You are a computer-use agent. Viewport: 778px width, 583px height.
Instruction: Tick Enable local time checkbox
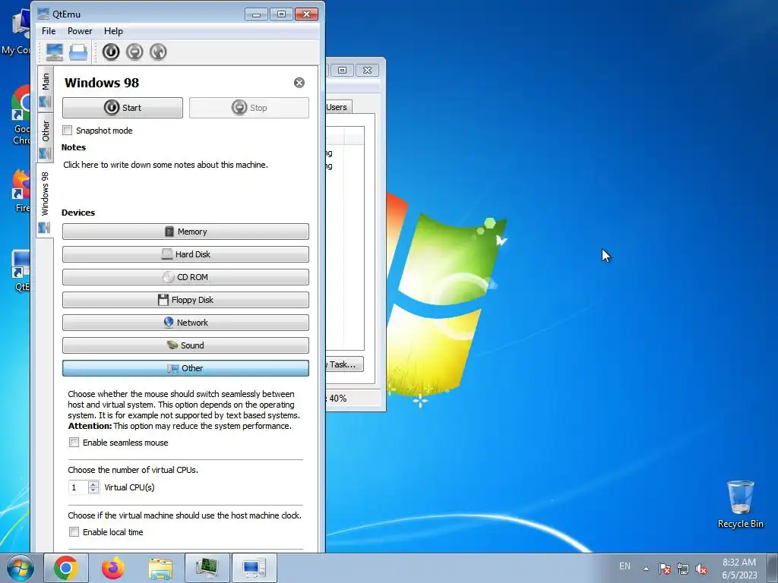74,532
